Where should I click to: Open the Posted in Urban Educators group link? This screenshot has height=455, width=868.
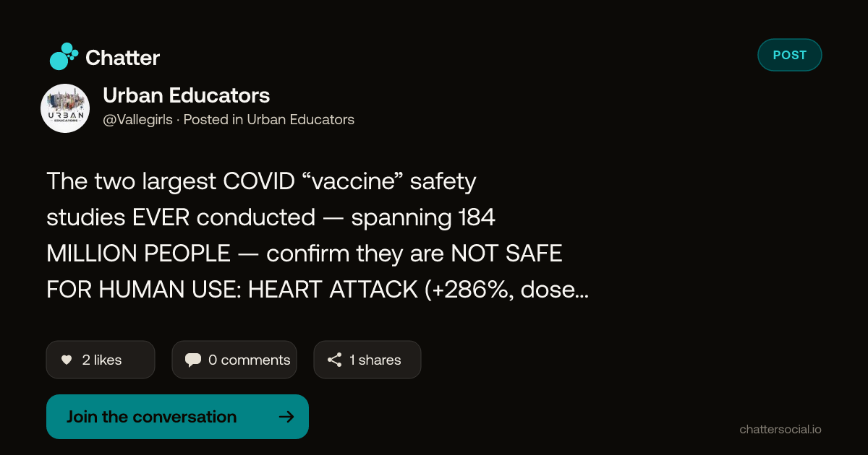[269, 120]
